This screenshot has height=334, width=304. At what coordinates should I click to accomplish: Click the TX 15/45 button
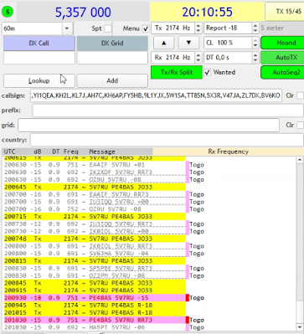pos(285,12)
